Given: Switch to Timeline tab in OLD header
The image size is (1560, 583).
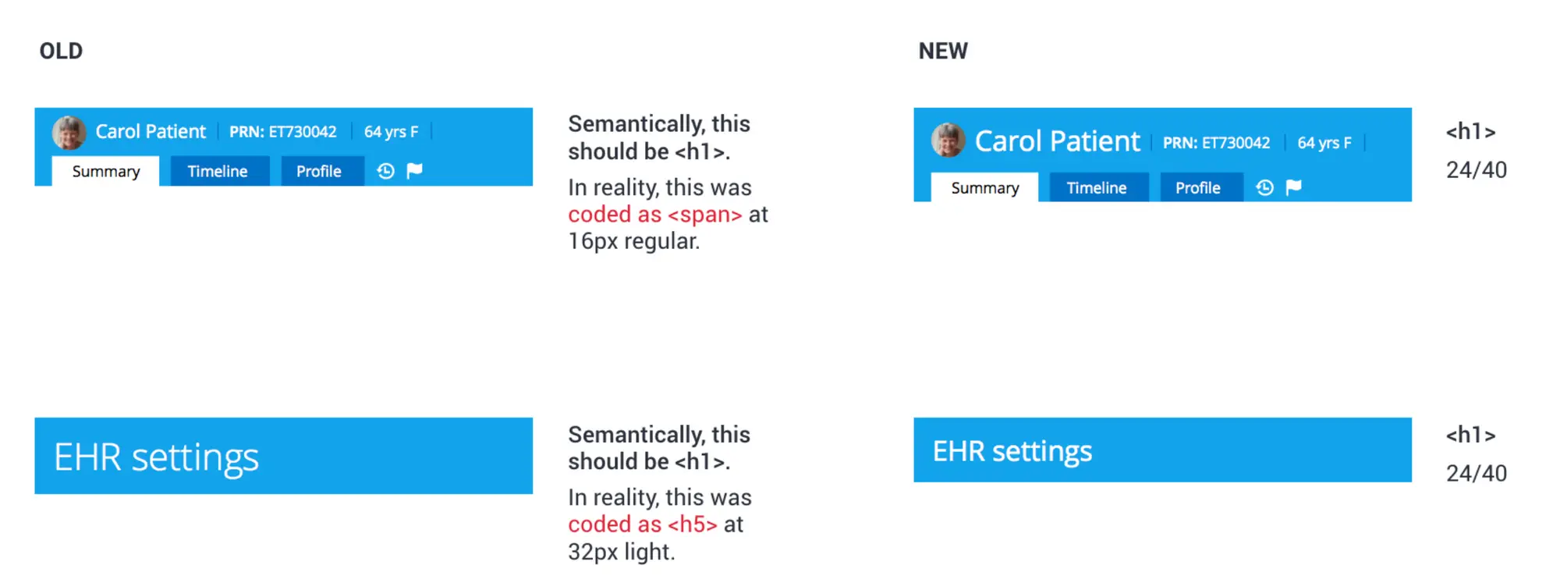Looking at the screenshot, I should point(218,172).
